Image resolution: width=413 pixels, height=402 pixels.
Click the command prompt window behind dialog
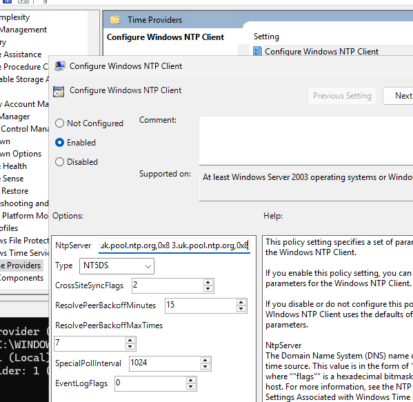24,360
